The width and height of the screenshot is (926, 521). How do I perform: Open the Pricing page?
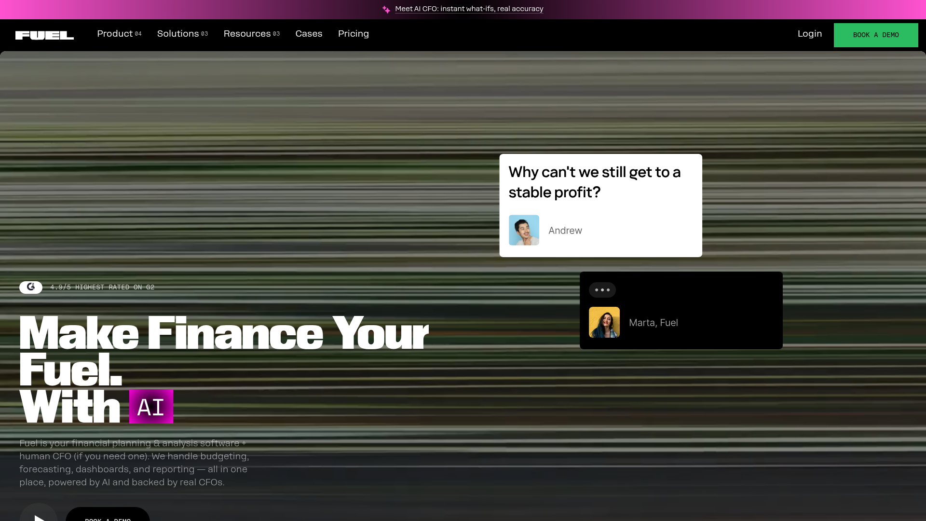(353, 34)
